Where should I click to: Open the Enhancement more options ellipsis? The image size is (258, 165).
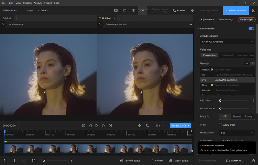pos(191,24)
